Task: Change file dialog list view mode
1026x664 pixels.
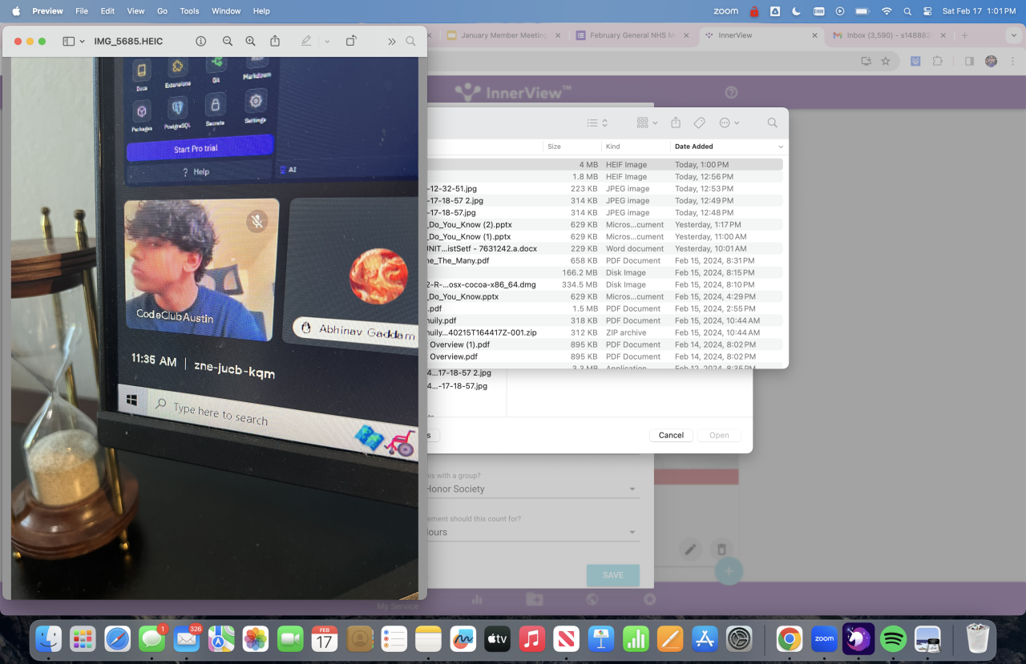Action: [597, 123]
